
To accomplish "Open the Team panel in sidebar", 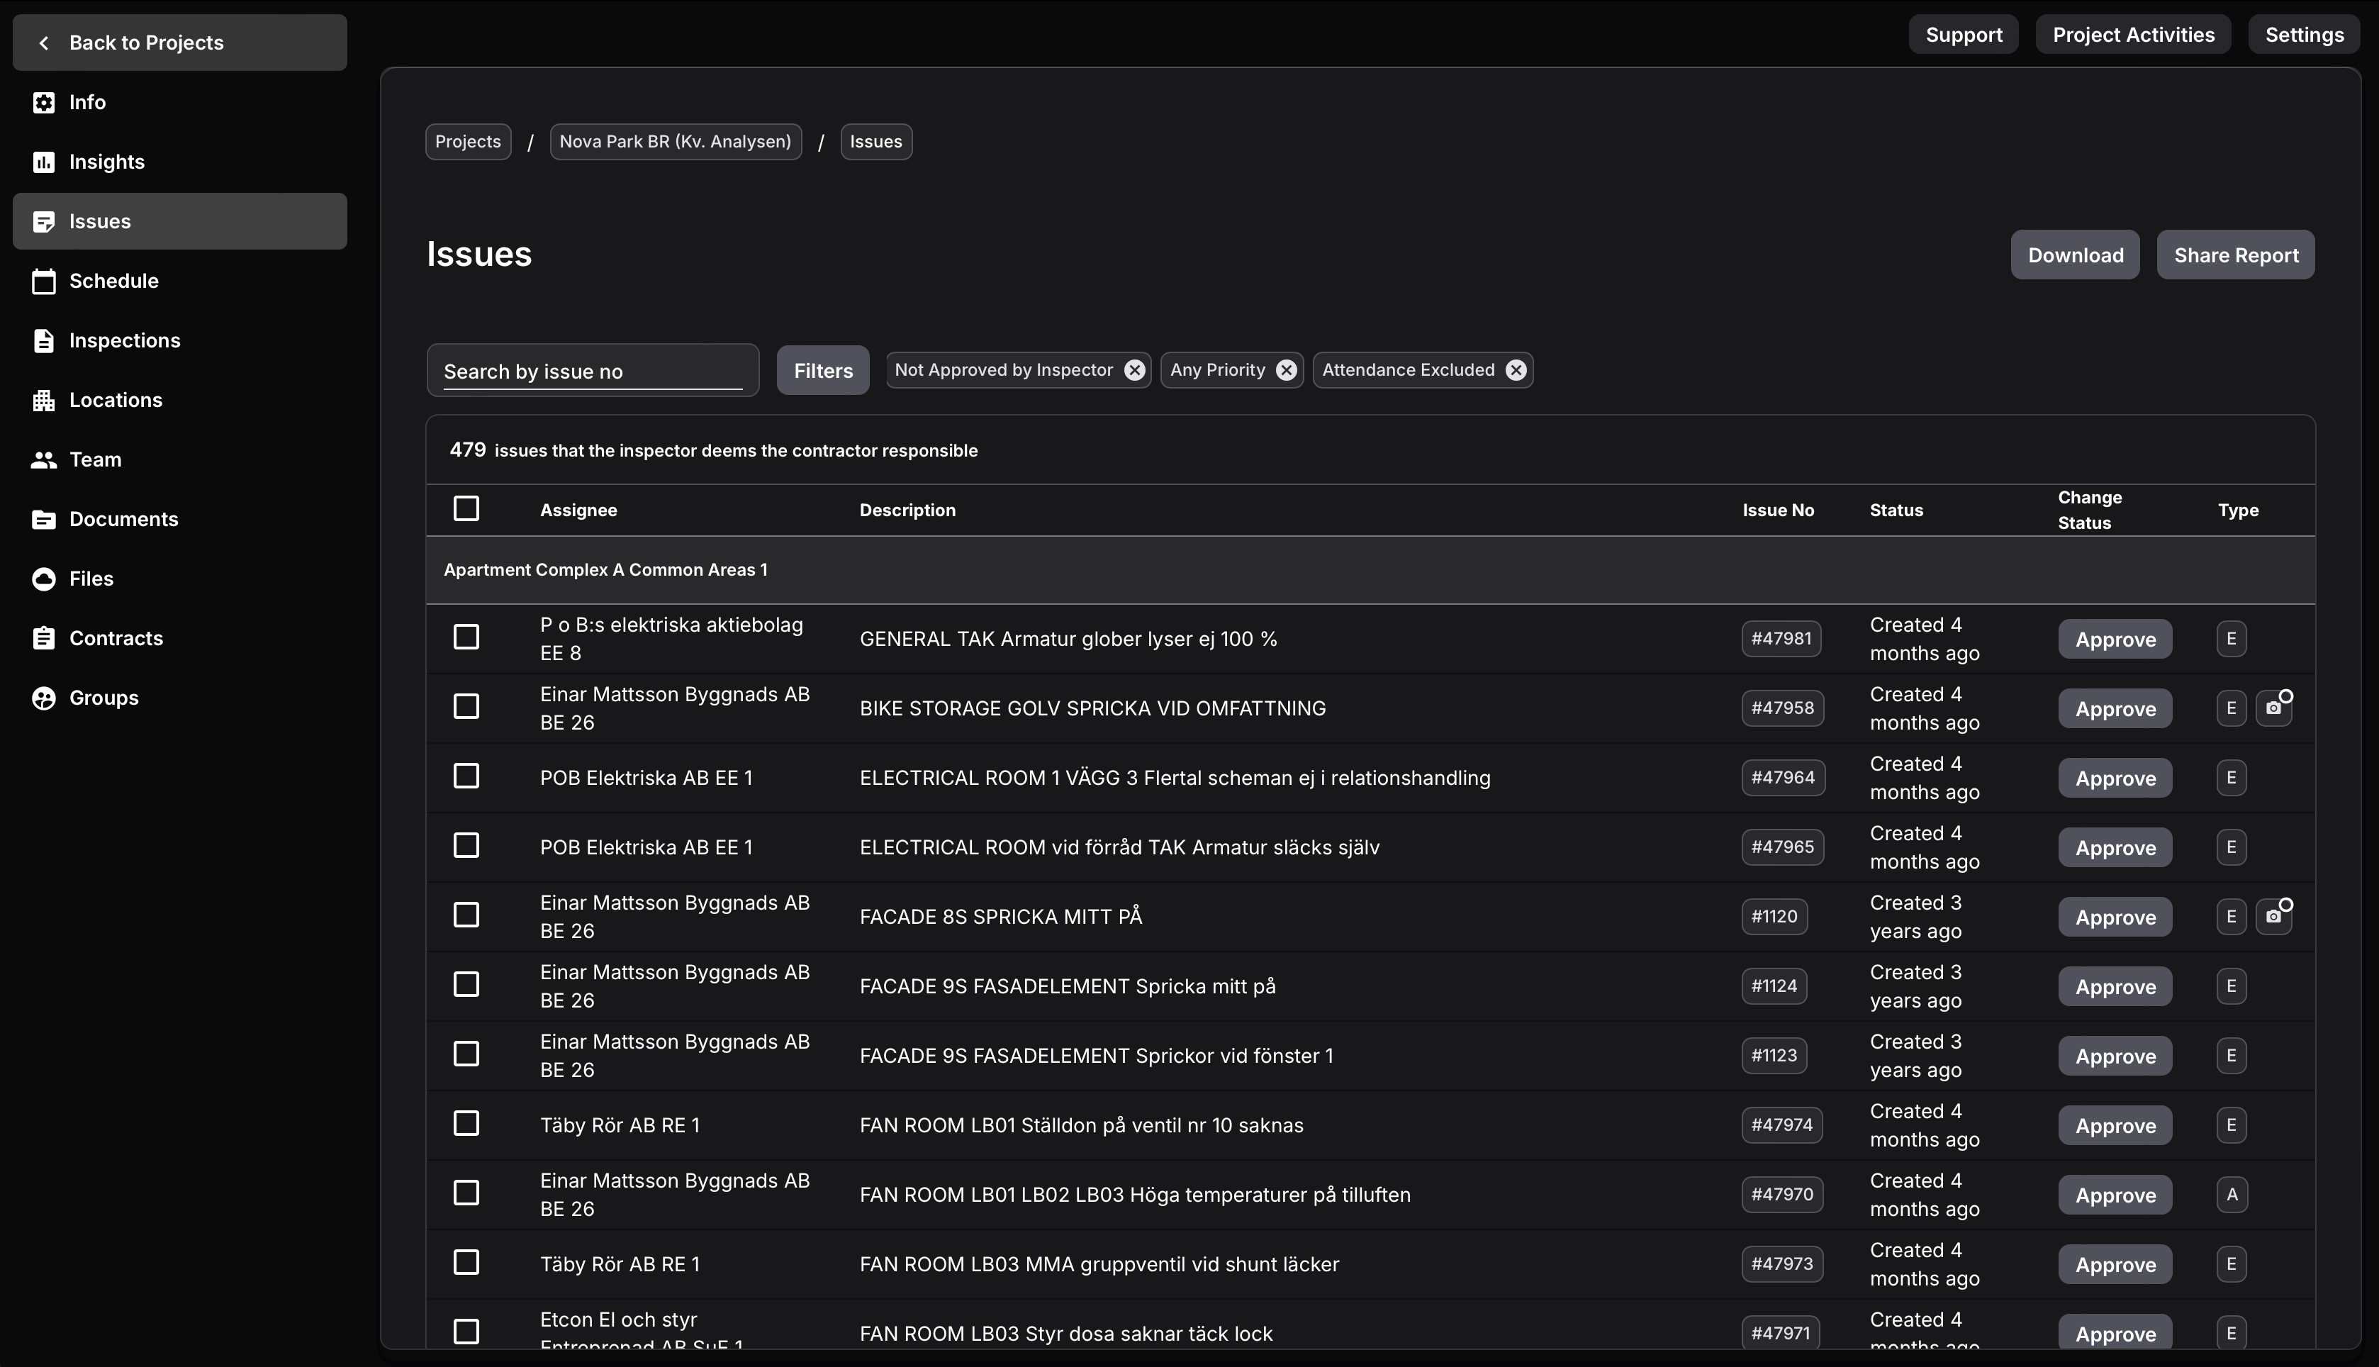I will tap(95, 459).
